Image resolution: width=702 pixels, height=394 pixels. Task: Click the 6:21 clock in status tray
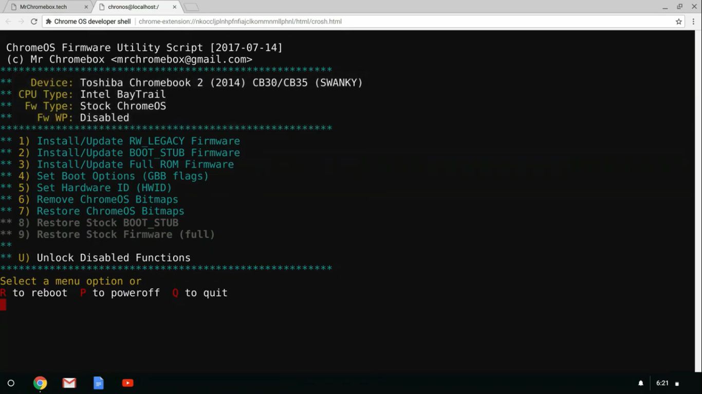(662, 383)
